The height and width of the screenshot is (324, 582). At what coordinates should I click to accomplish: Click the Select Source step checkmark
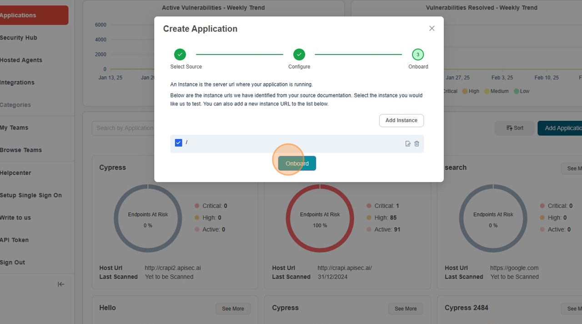click(x=180, y=55)
